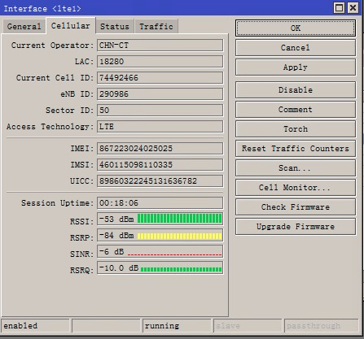Click the Sector ID field 50

click(160, 111)
